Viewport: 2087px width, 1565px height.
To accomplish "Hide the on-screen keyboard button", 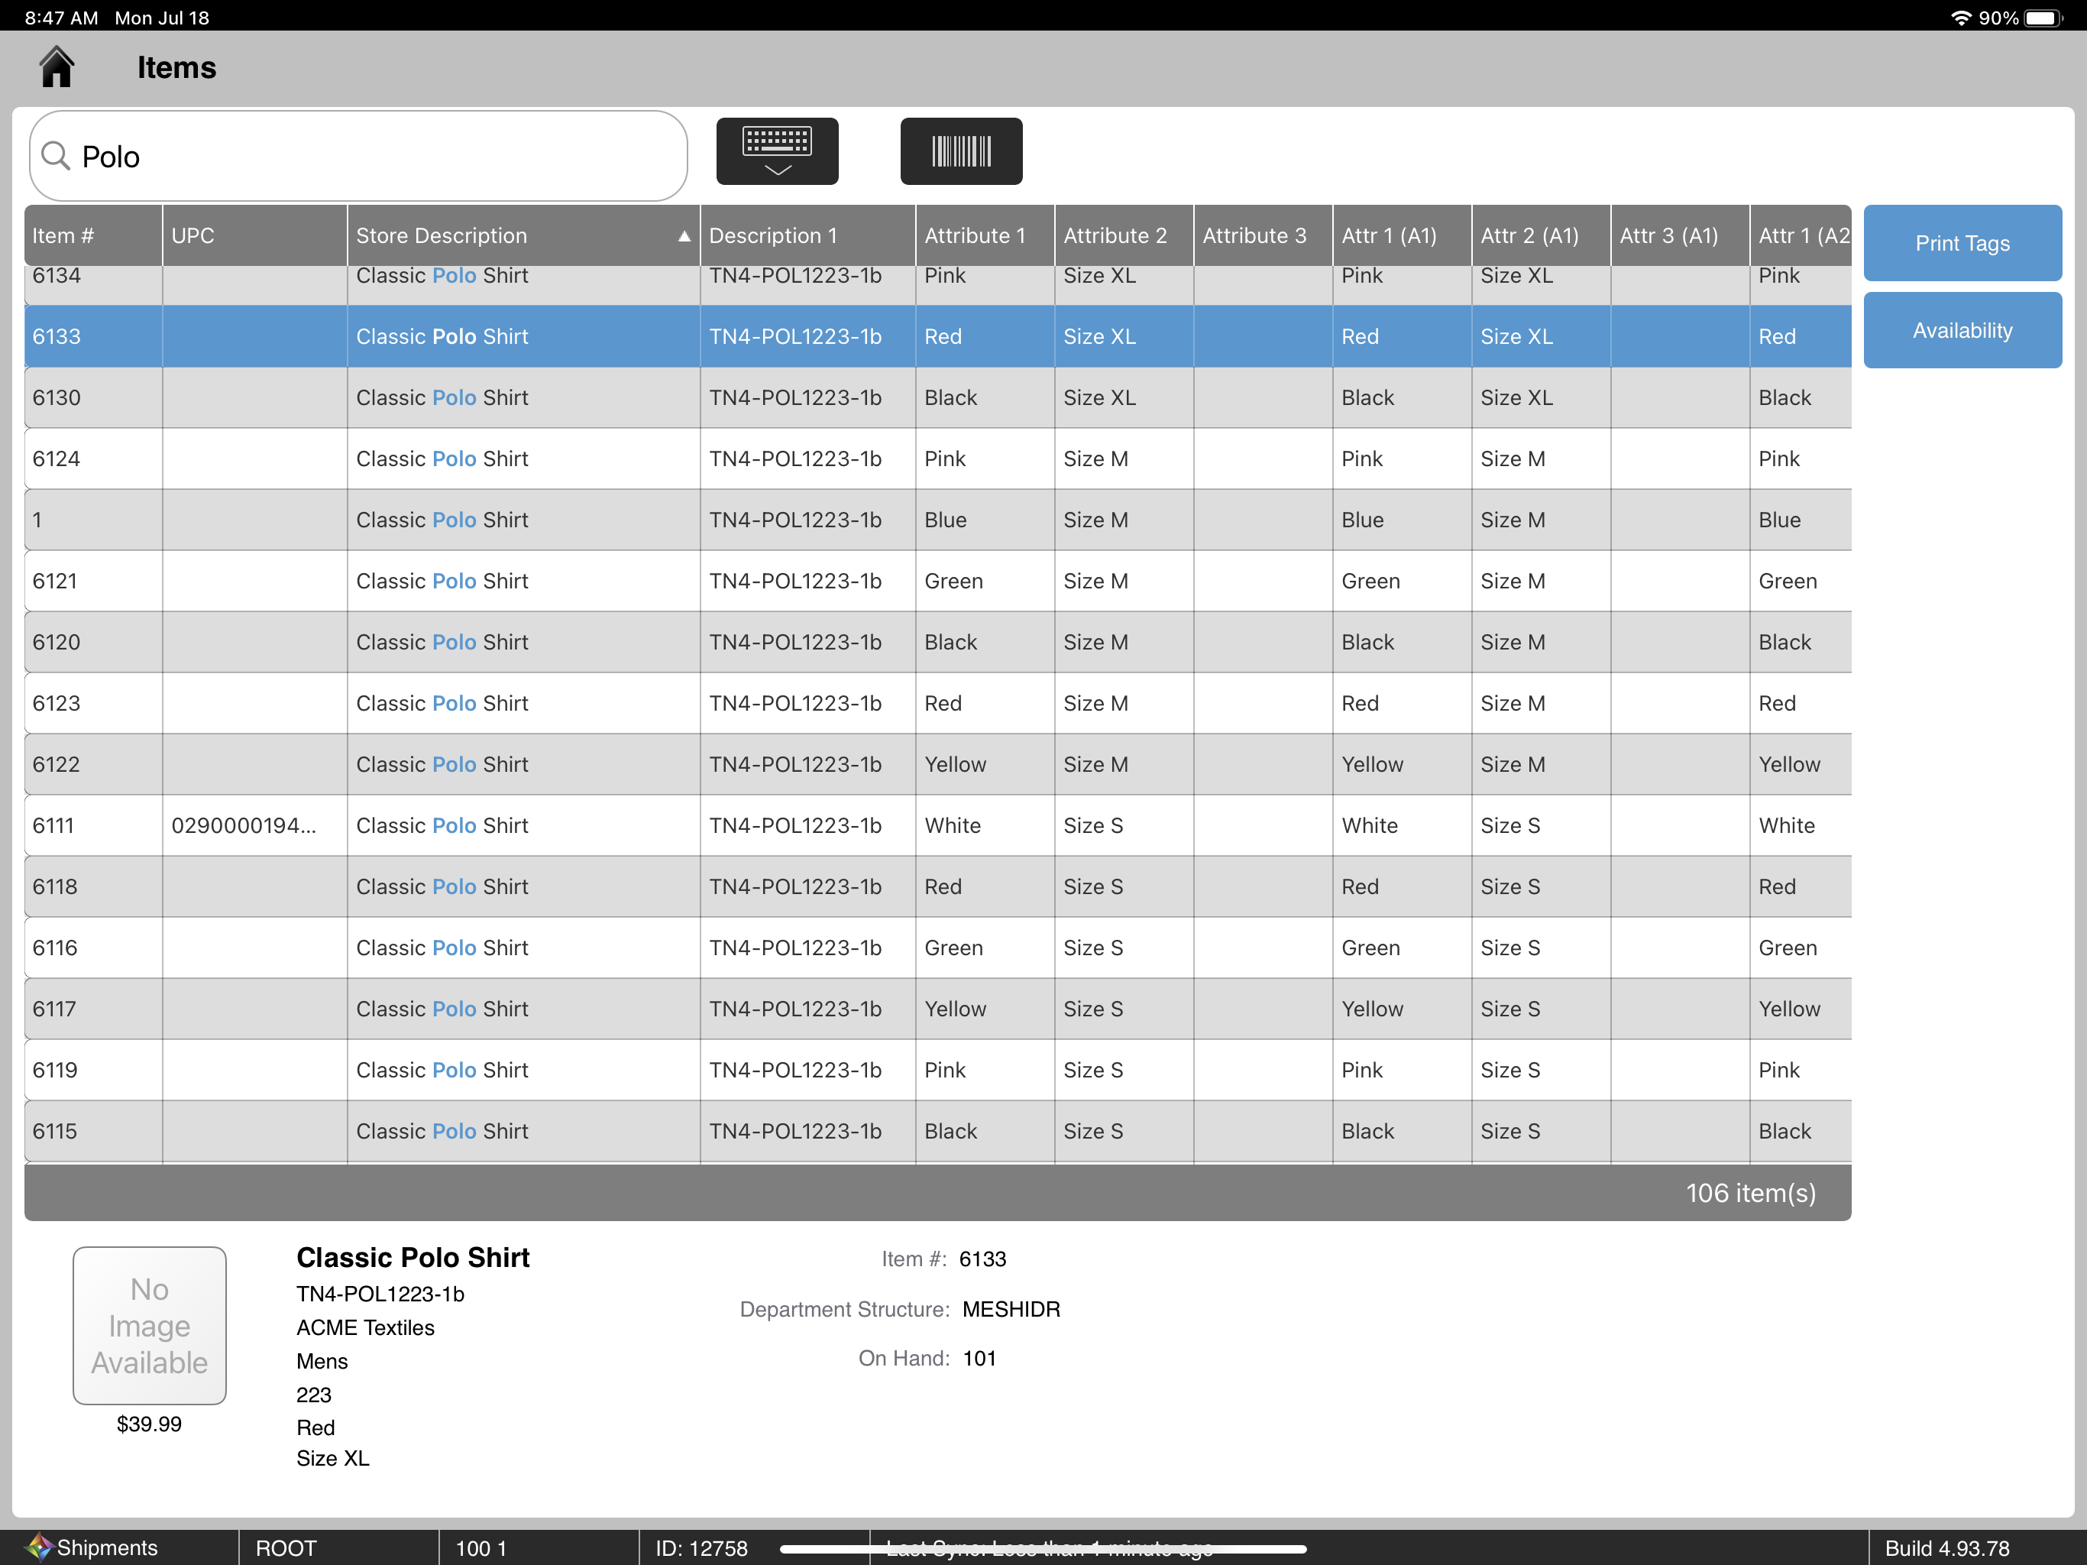I will pos(776,151).
